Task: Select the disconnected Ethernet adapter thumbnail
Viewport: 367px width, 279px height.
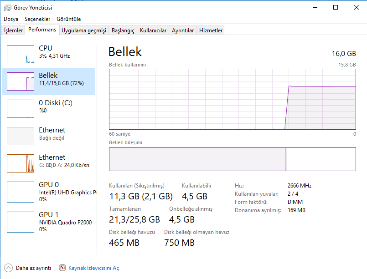Action: pyautogui.click(x=21, y=136)
